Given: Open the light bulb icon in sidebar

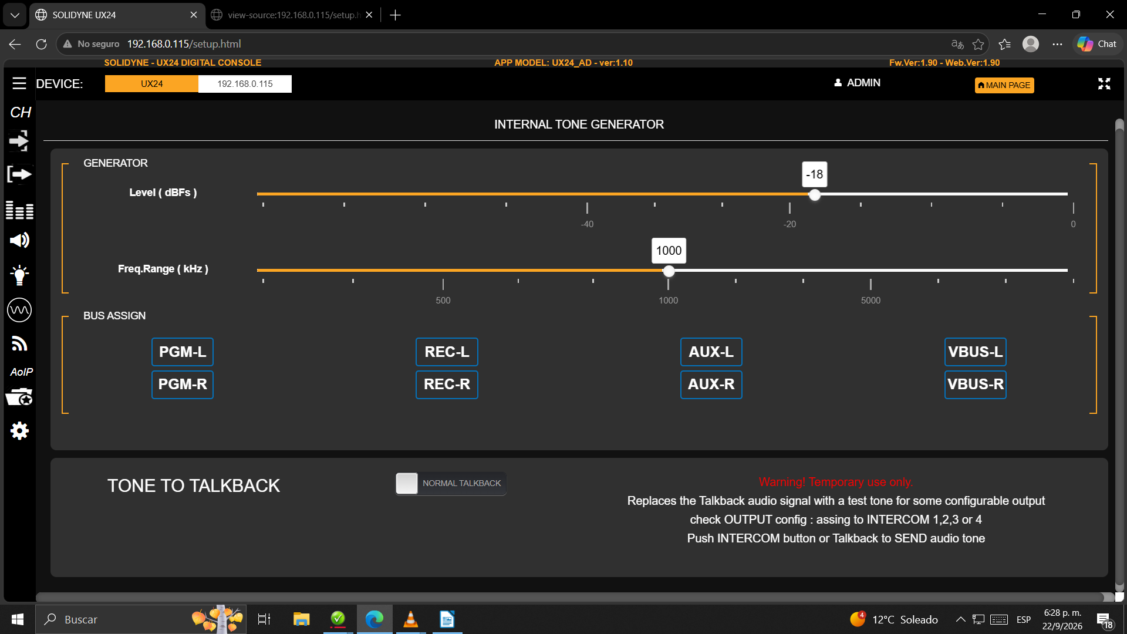Looking at the screenshot, I should coord(19,275).
